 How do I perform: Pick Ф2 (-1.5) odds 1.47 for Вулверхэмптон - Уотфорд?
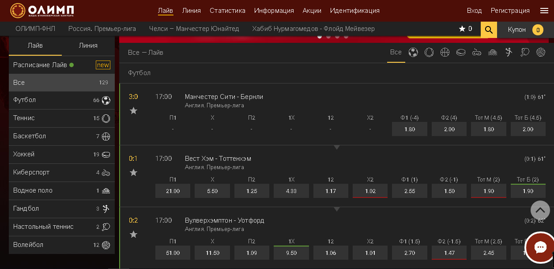[449, 253]
